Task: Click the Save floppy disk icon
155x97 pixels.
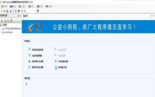Action: [7, 11]
